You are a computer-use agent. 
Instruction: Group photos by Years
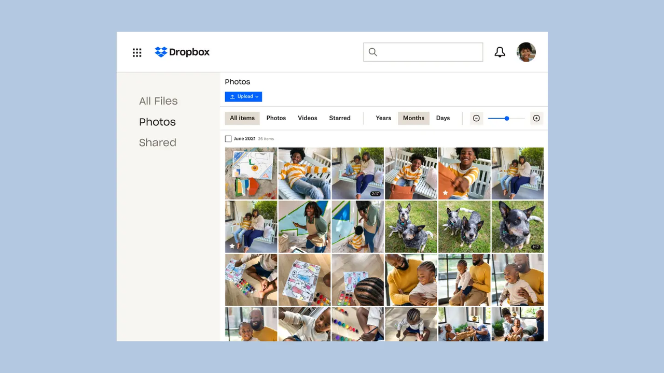tap(383, 118)
